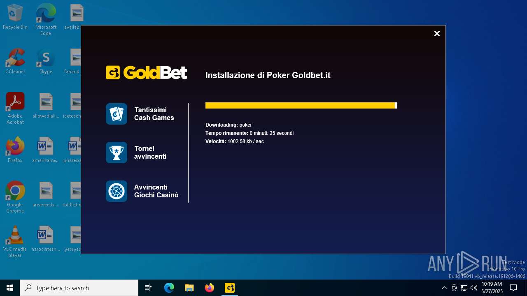This screenshot has width=527, height=296.
Task: Click the Giochi Casinò roulette icon
Action: pyautogui.click(x=117, y=191)
